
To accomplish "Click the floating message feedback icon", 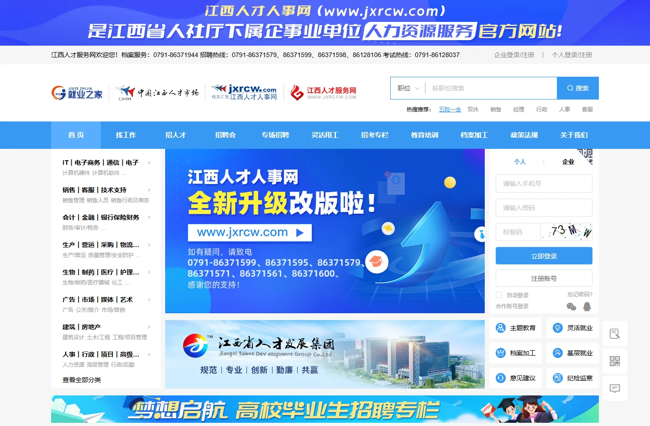I will [615, 389].
